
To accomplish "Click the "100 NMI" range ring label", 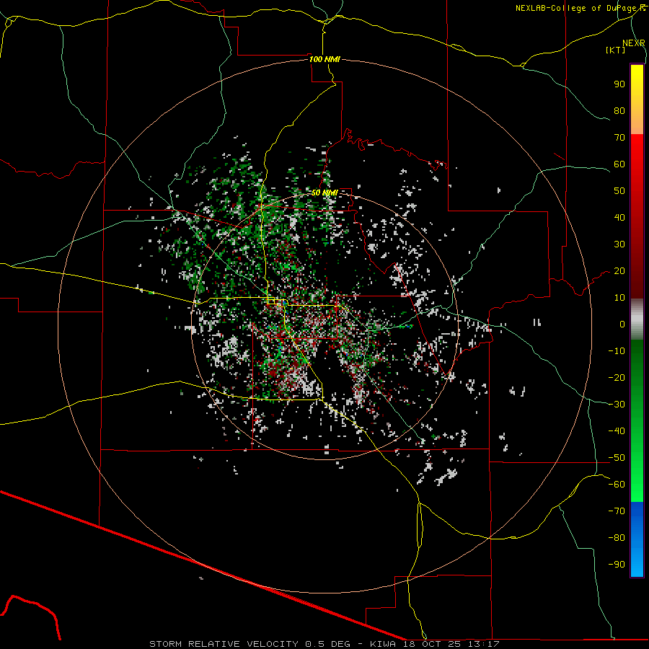I will click(324, 59).
